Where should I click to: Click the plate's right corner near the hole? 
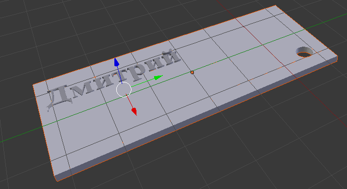click(337, 57)
